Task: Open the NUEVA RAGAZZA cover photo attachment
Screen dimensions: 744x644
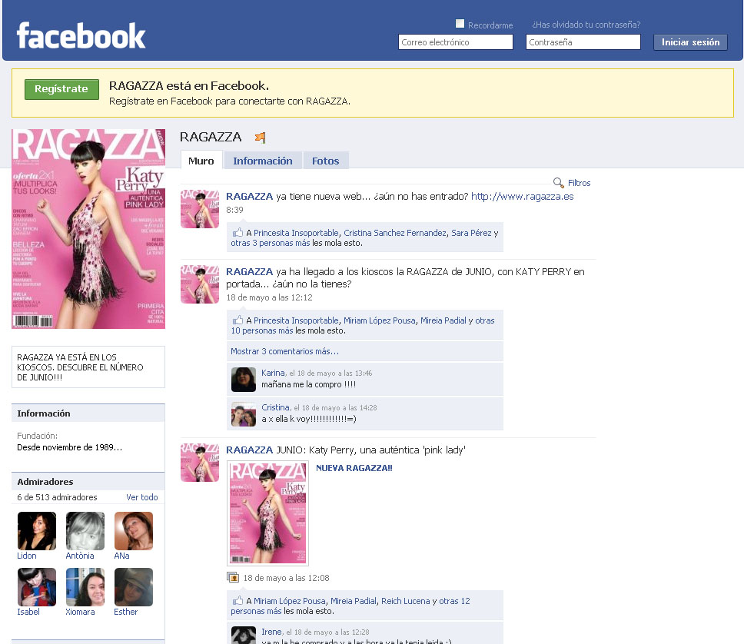Action: [x=267, y=513]
